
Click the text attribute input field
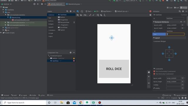pos(175,34)
